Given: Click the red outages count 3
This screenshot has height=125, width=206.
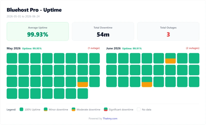Looking at the screenshot, I should click(x=168, y=35).
